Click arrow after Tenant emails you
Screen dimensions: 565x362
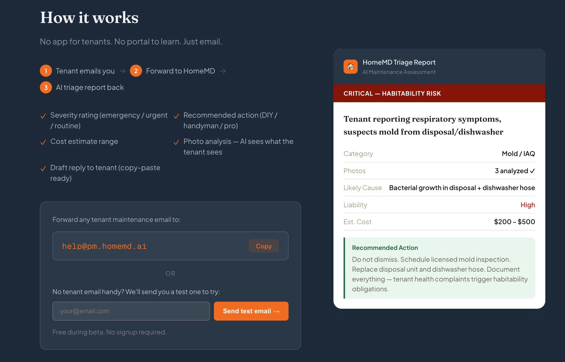pyautogui.click(x=123, y=71)
